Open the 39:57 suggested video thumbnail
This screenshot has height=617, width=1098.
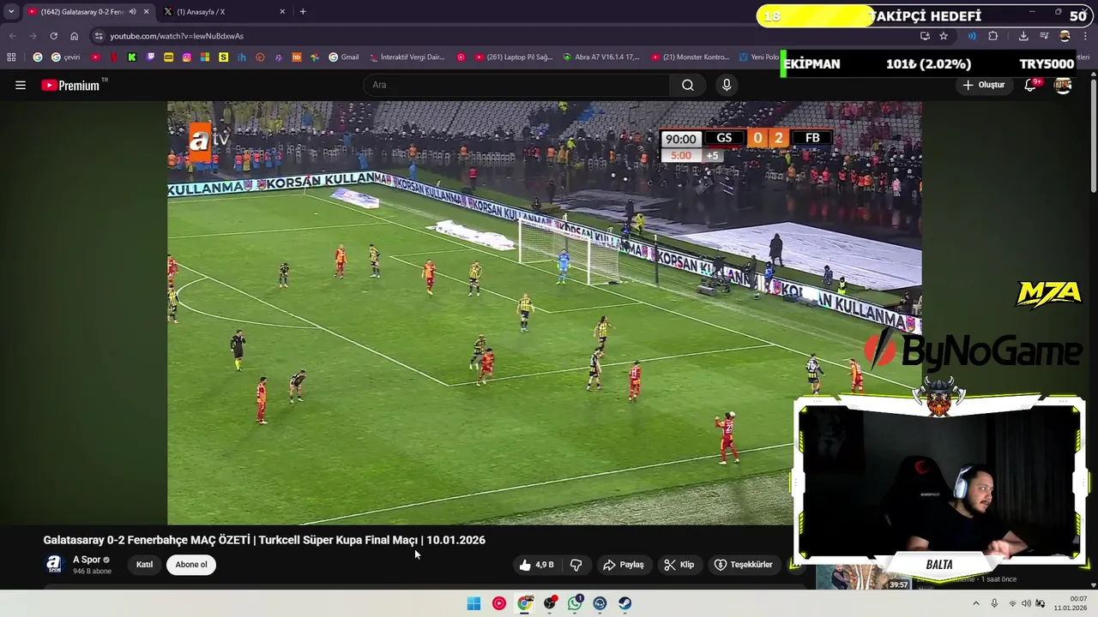pyautogui.click(x=863, y=578)
